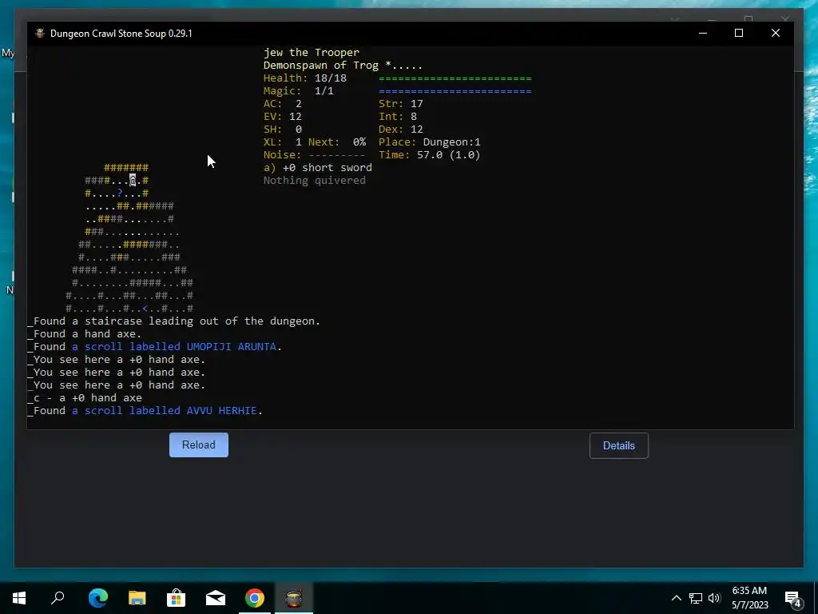Click the 'Str: 17' stat
The width and height of the screenshot is (818, 614).
401,103
